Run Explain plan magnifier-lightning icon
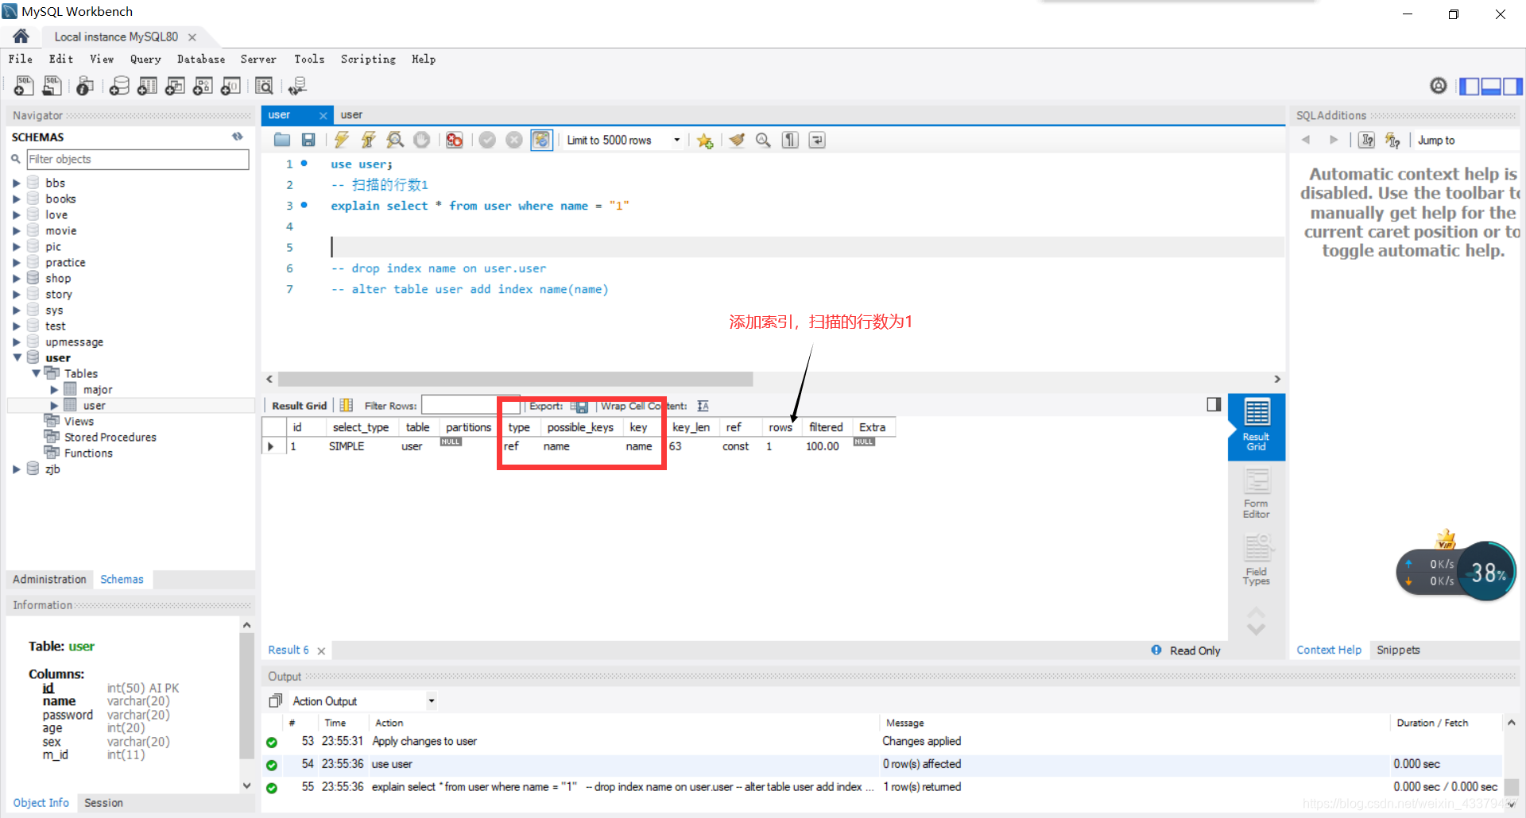 coord(395,140)
